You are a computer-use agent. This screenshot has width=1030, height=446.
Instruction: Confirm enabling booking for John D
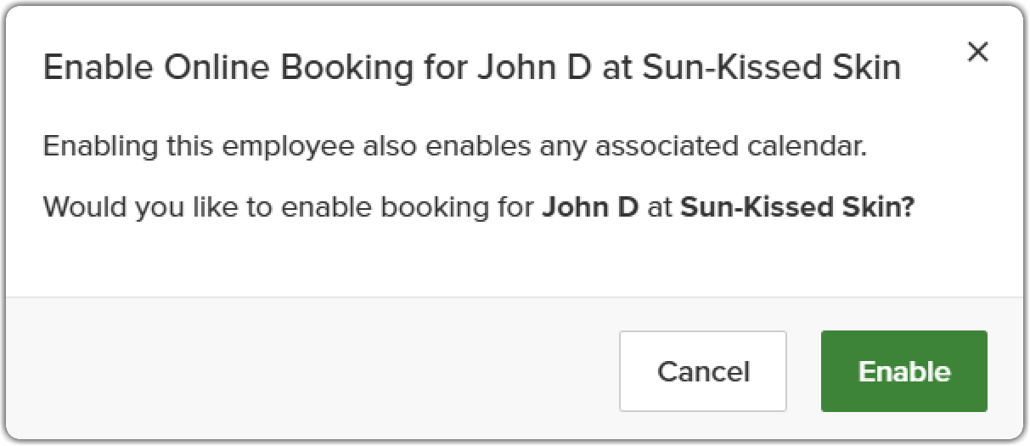point(904,371)
